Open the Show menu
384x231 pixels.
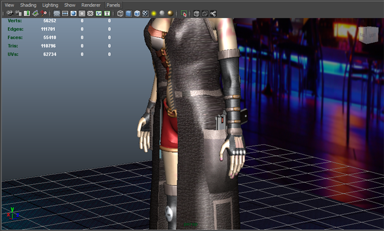70,5
